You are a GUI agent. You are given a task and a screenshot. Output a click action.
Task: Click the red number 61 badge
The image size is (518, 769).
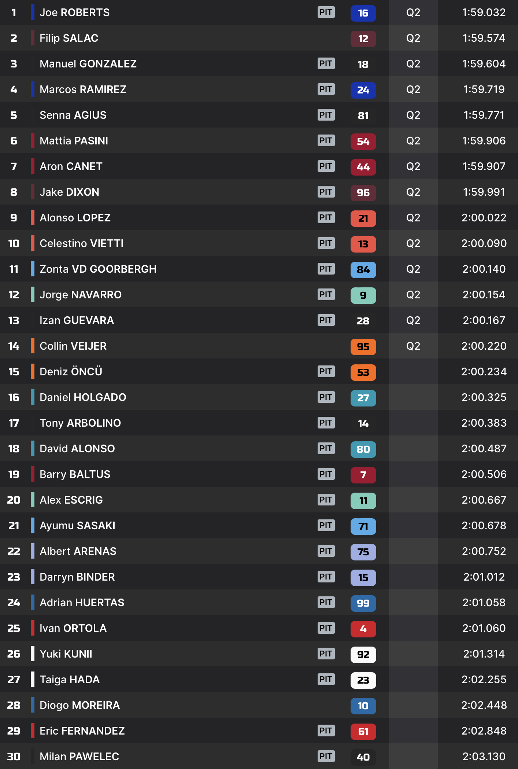[363, 732]
